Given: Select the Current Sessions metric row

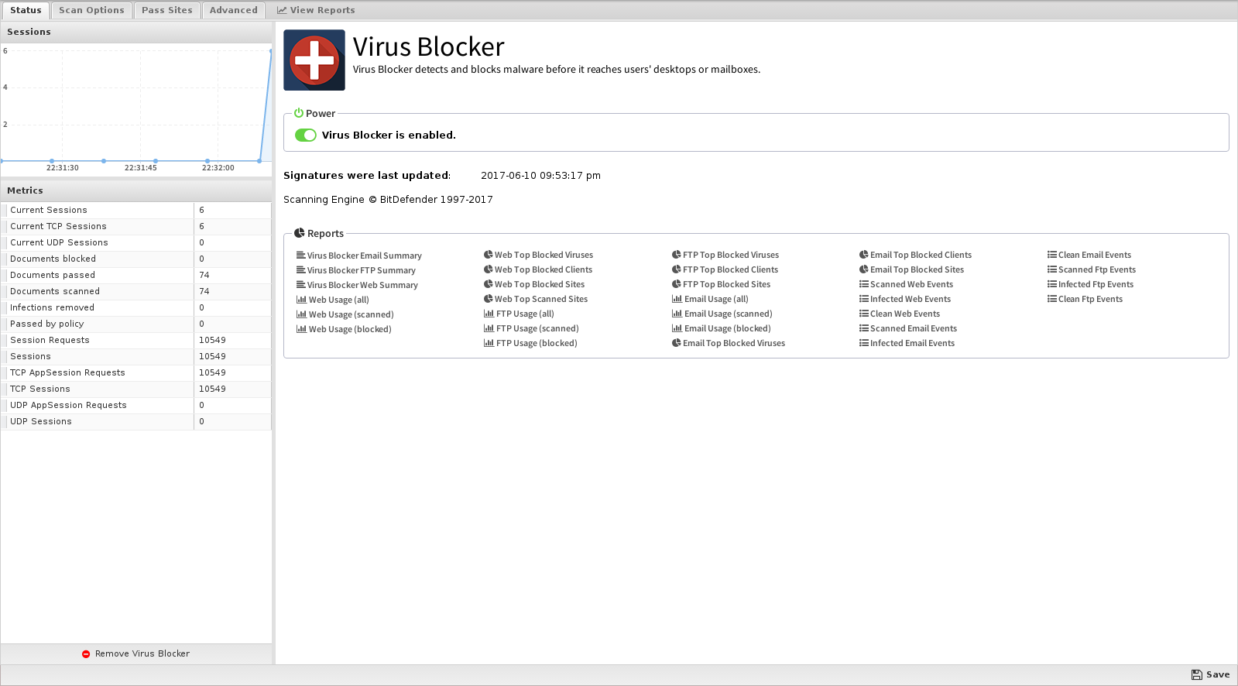Looking at the screenshot, I should (136, 210).
